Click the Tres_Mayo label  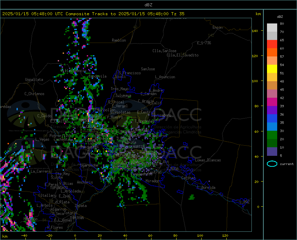119,89
